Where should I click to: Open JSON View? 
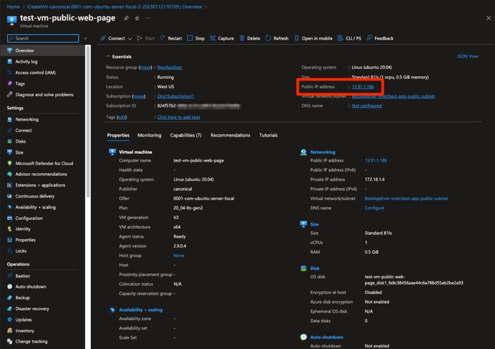(467, 56)
